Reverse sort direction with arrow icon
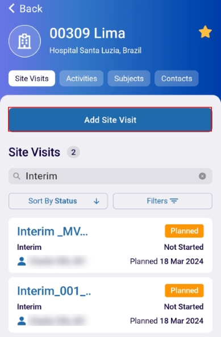221x337 pixels. tap(97, 201)
